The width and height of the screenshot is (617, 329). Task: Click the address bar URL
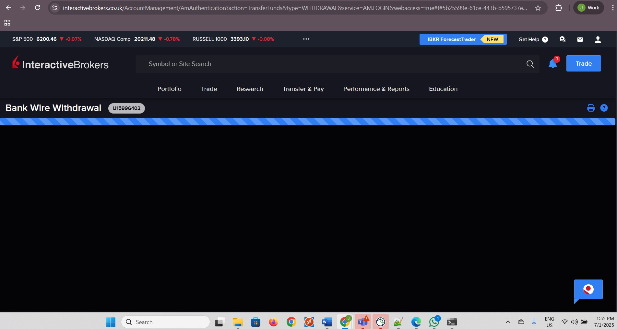click(295, 8)
